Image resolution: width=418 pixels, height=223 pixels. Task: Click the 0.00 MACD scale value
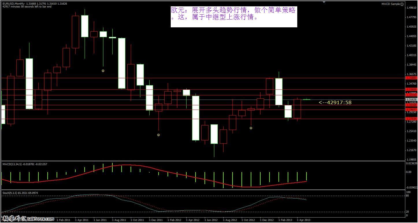[x=409, y=172]
